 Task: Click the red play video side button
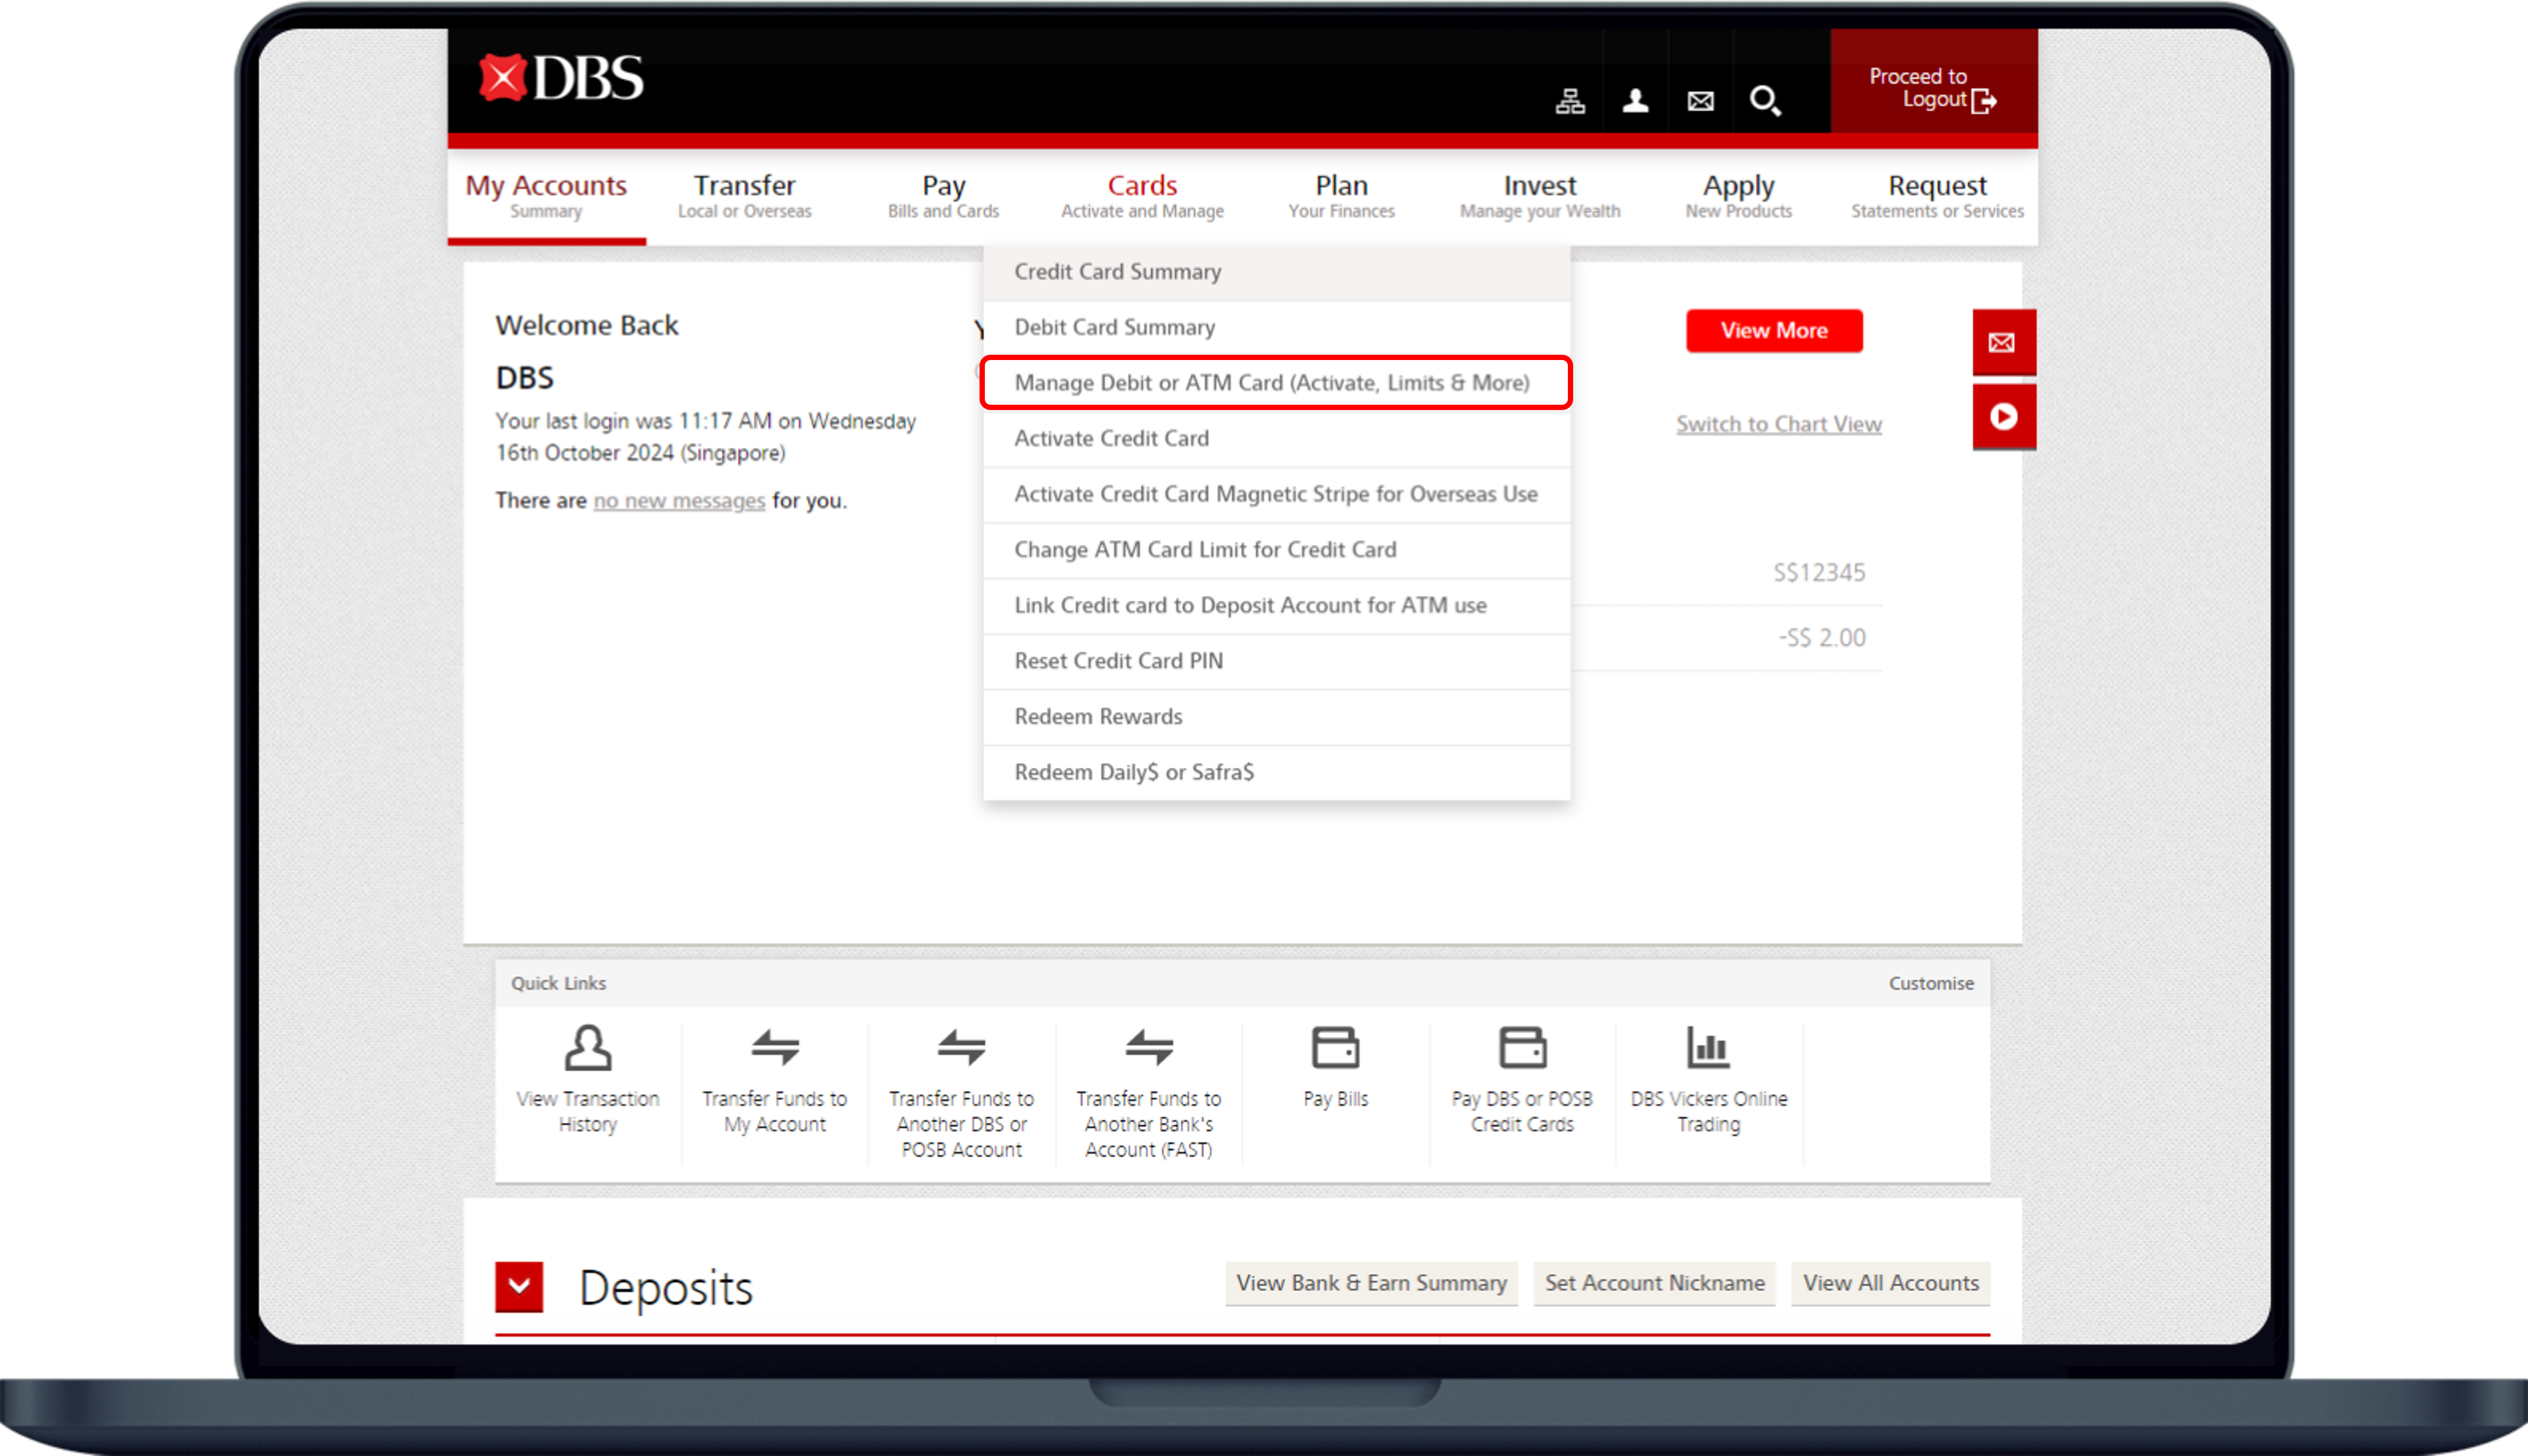(2003, 417)
